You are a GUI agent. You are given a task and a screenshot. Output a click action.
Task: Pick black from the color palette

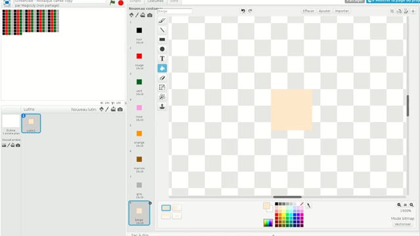click(x=277, y=204)
